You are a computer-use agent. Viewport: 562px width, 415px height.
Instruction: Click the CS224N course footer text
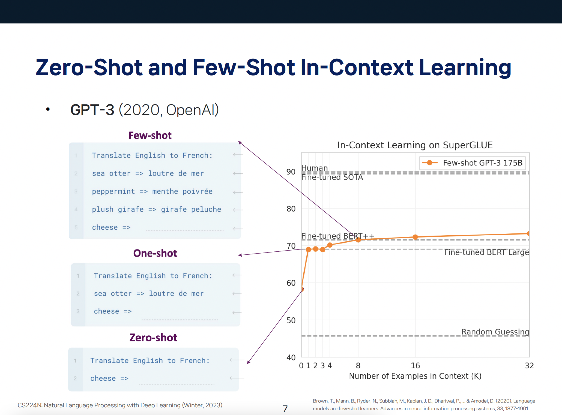(x=120, y=405)
